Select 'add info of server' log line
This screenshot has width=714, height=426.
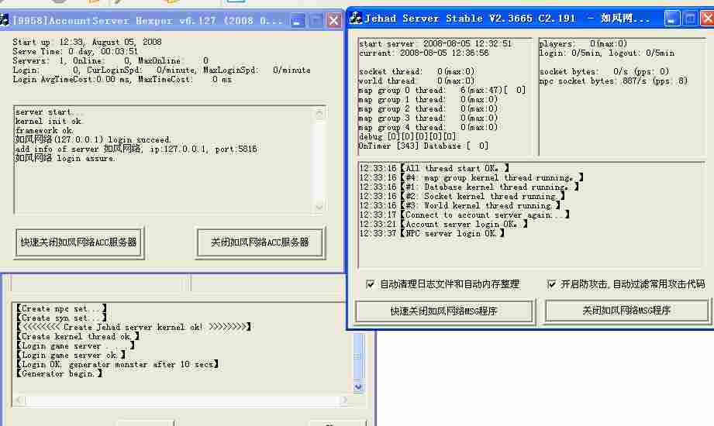pyautogui.click(x=136, y=149)
